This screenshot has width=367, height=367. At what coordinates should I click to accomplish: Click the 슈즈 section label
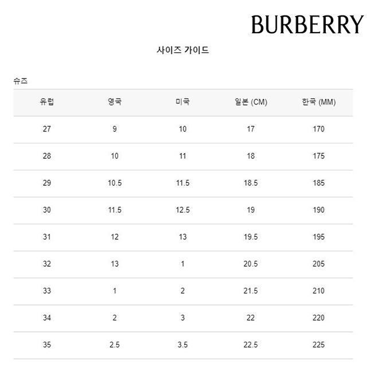[x=21, y=81]
